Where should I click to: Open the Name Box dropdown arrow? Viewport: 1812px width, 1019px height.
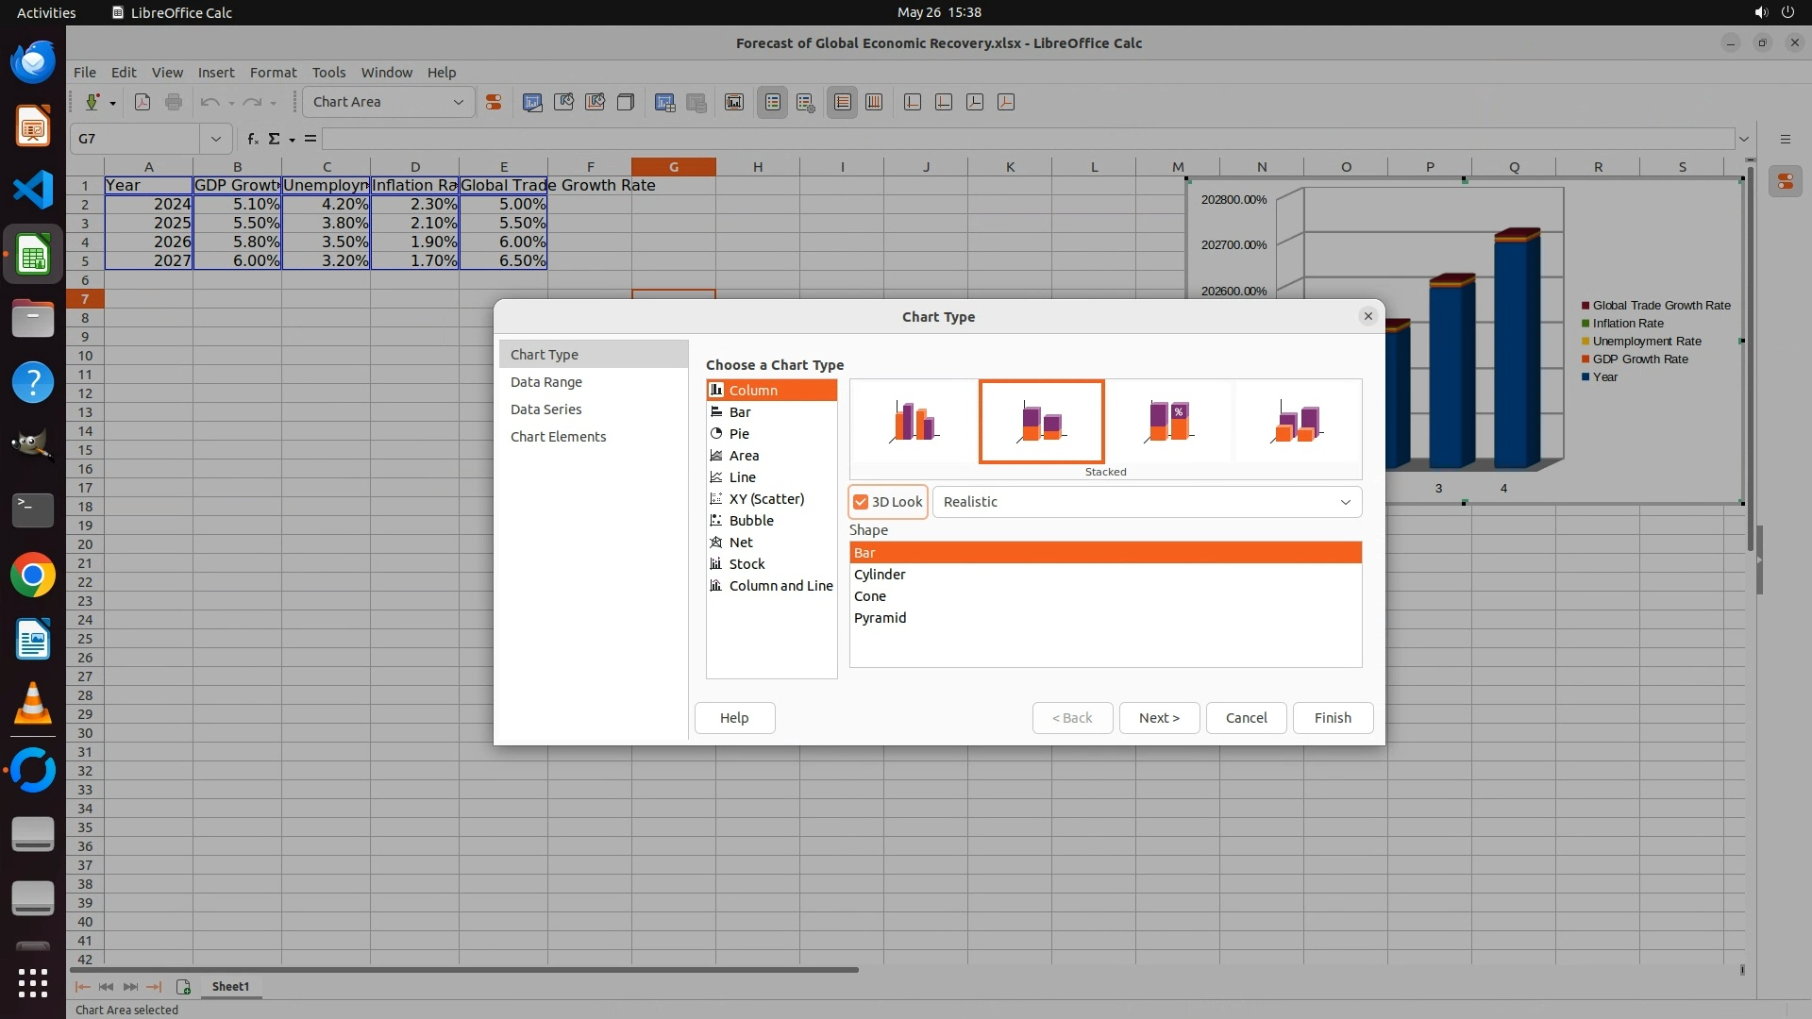215,139
